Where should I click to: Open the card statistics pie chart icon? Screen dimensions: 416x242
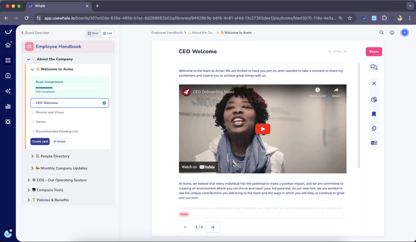pos(374,99)
